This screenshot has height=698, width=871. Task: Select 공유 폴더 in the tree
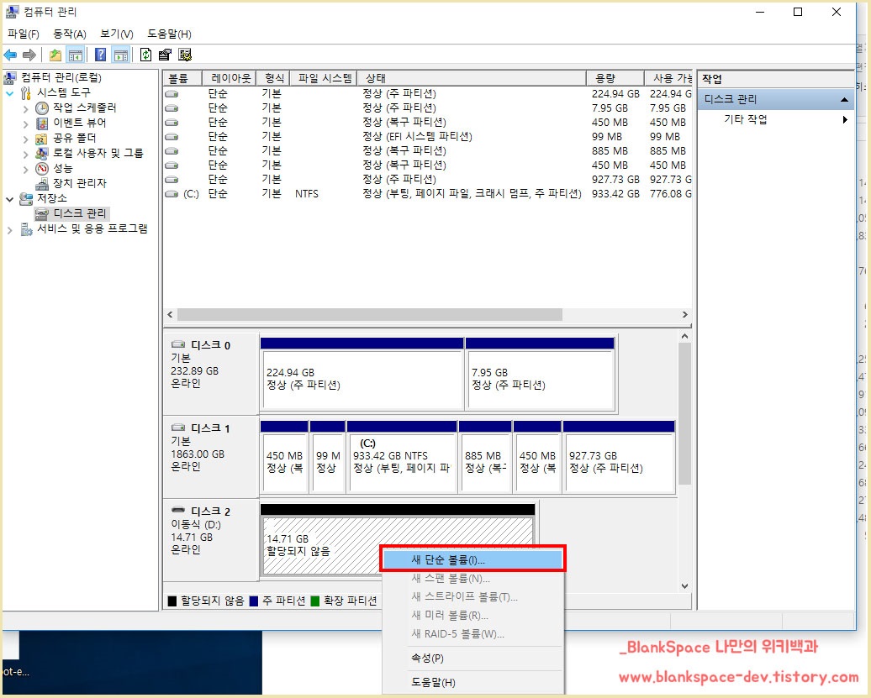tap(75, 138)
